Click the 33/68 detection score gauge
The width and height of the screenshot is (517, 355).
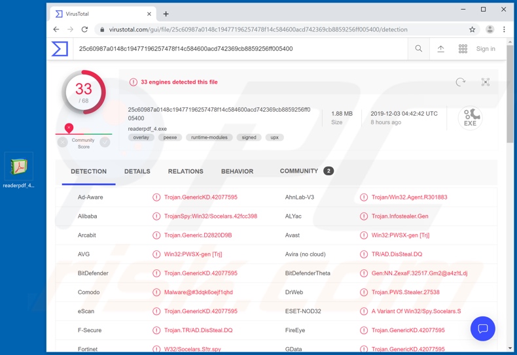coord(84,92)
